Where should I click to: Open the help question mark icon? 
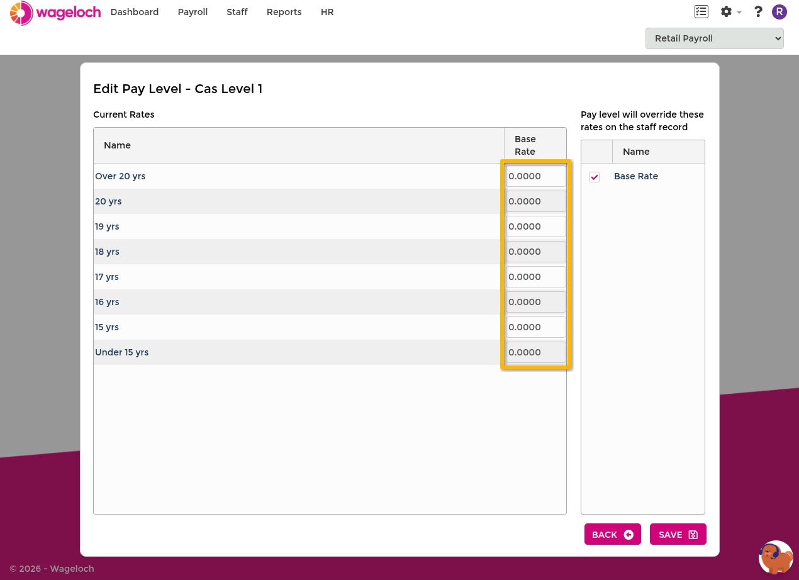coord(758,12)
